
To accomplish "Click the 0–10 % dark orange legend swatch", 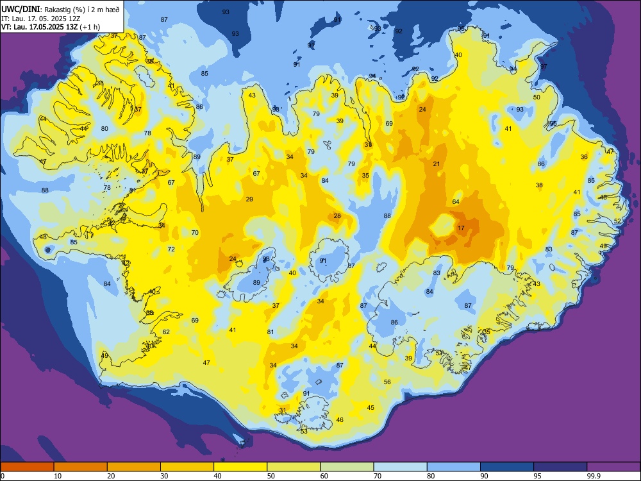I will pyautogui.click(x=27, y=467).
